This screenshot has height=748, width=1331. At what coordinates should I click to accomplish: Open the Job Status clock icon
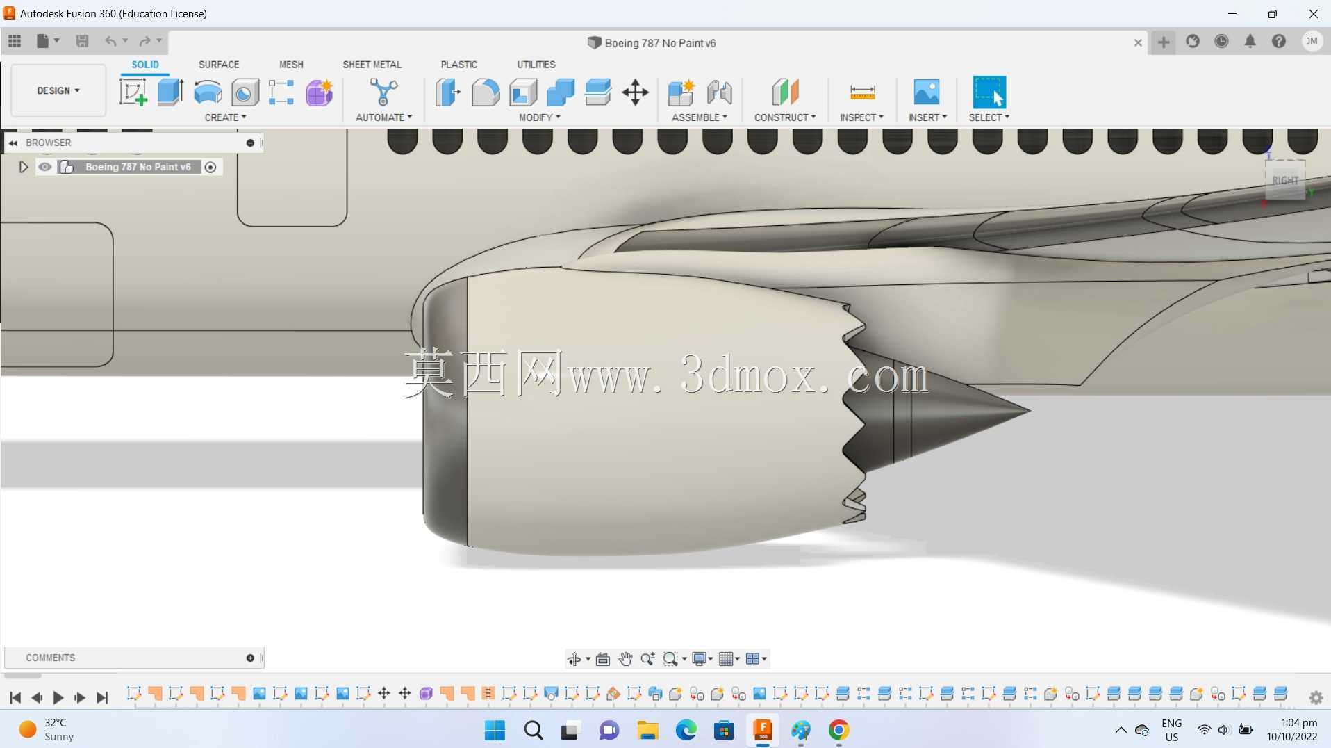point(1221,42)
